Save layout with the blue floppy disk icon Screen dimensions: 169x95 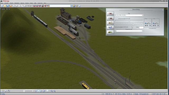8,6
